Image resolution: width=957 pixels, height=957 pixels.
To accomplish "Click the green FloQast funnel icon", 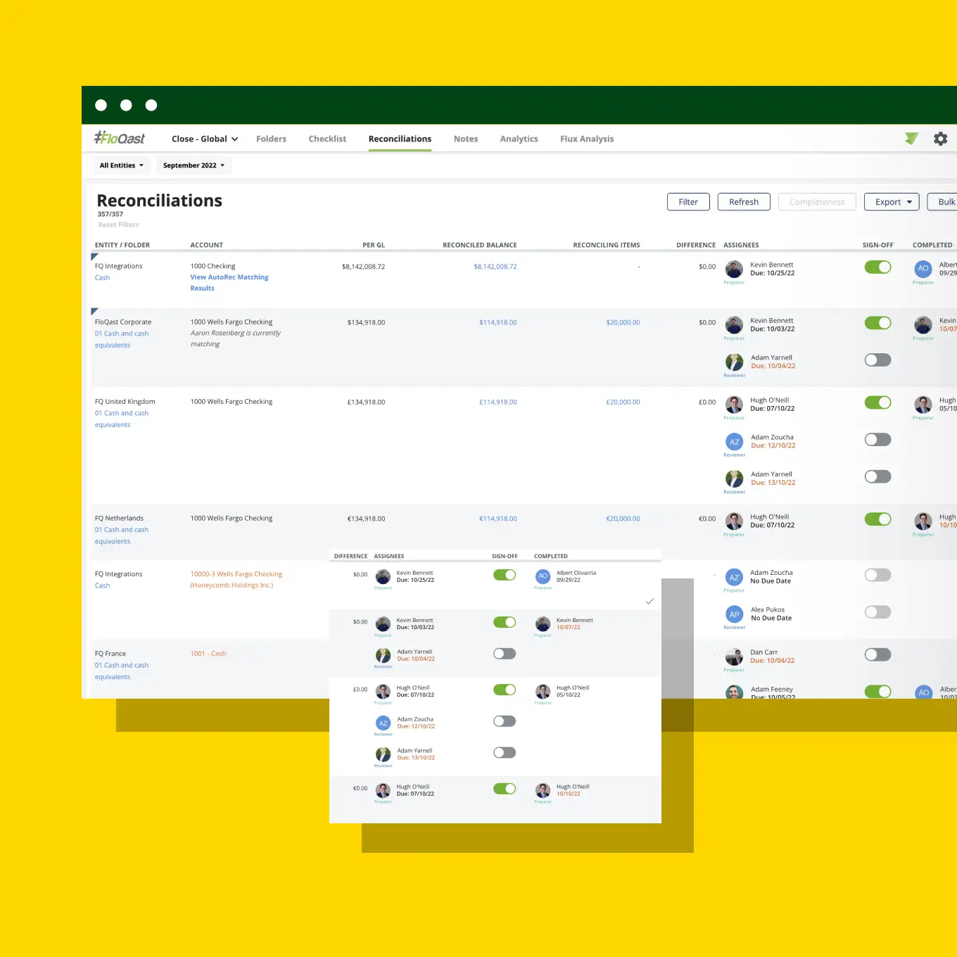I will (911, 139).
